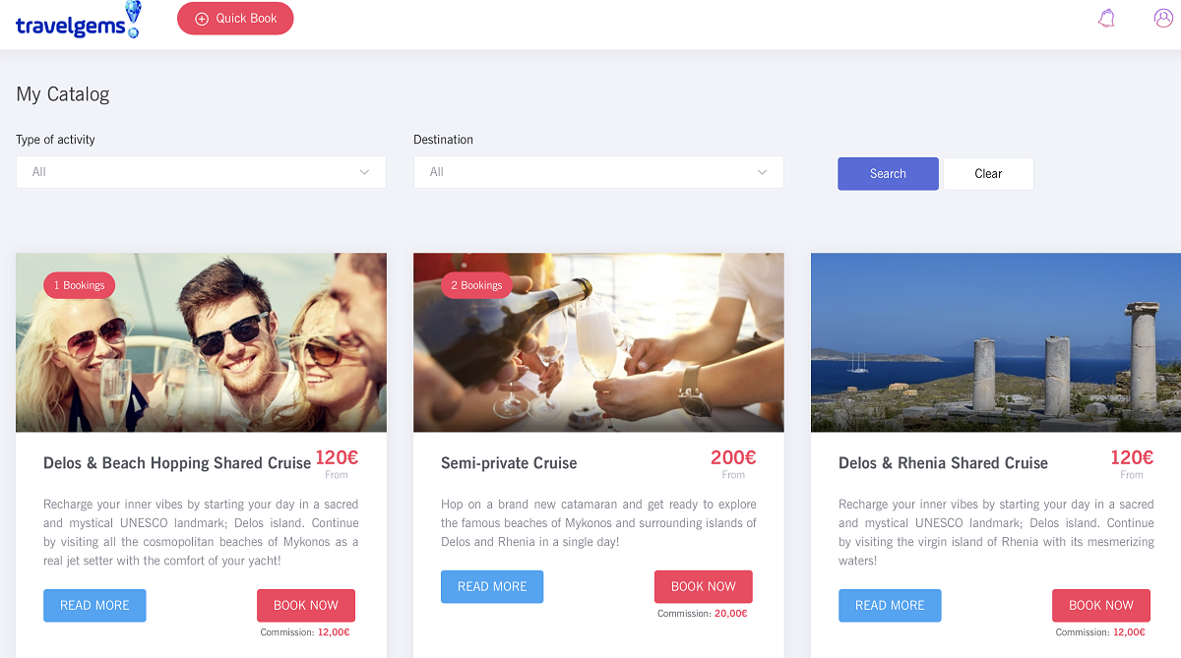This screenshot has height=658, width=1181.
Task: Click the Clear button
Action: click(x=988, y=174)
